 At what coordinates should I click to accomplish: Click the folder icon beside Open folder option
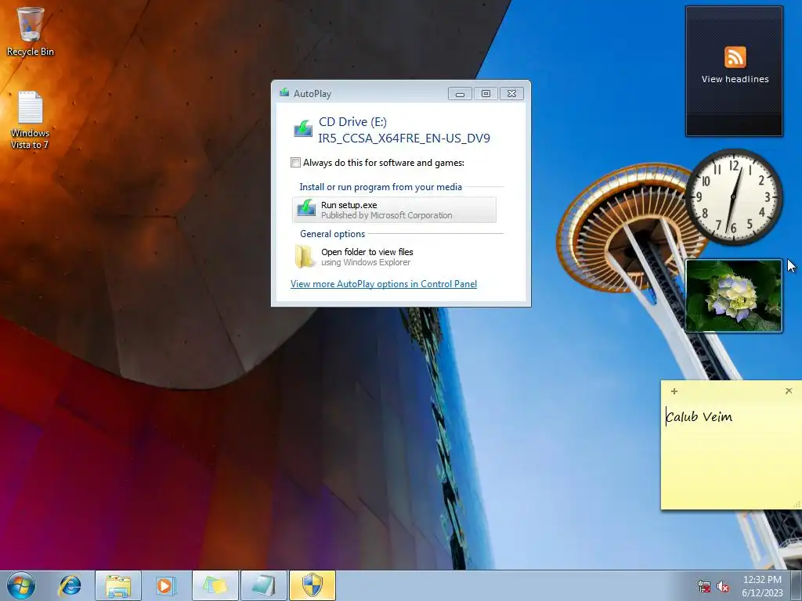[305, 257]
